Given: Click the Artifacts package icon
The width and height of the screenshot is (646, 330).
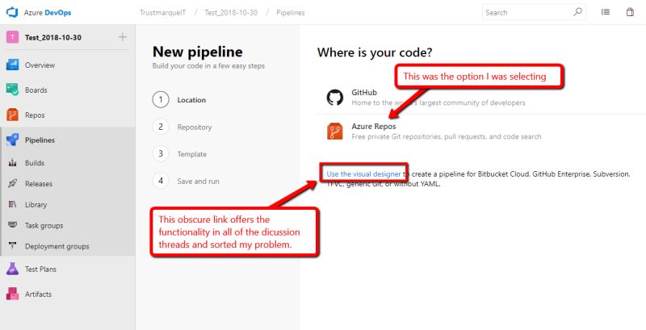Looking at the screenshot, I should [12, 294].
